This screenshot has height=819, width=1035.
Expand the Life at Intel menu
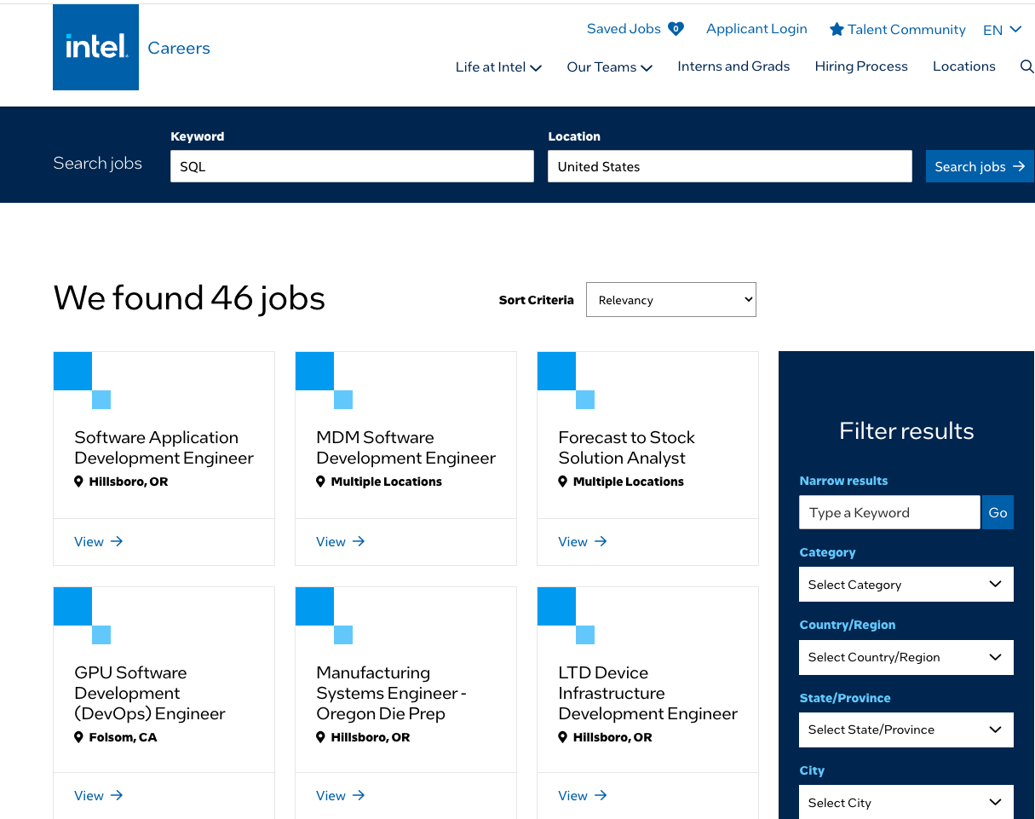tap(498, 66)
